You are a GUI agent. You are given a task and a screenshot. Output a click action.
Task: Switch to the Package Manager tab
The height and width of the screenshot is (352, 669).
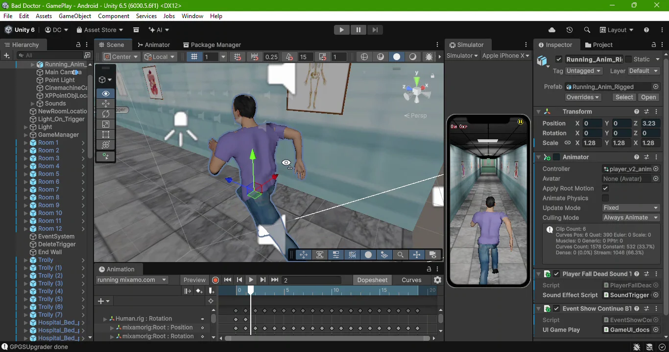click(212, 44)
